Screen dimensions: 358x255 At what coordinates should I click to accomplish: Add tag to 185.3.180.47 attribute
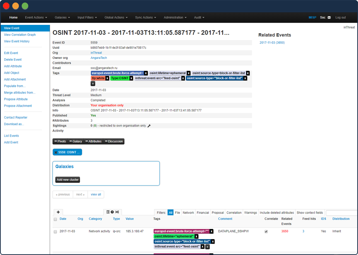207,247
